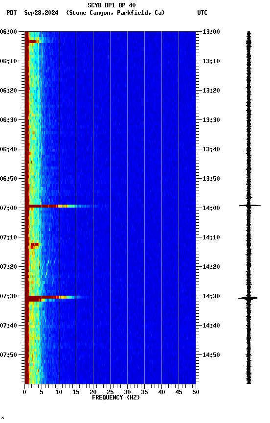
Task: Click the '07:00' PDT time label
Action: [8, 208]
